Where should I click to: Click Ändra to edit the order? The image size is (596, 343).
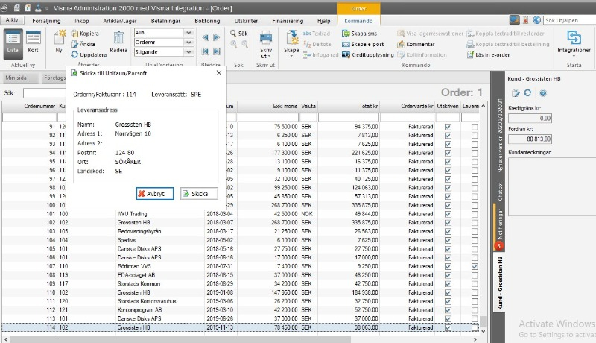(x=83, y=44)
